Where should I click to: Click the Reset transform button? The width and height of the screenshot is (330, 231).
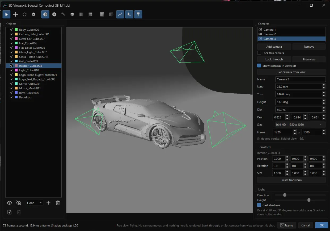(x=291, y=180)
